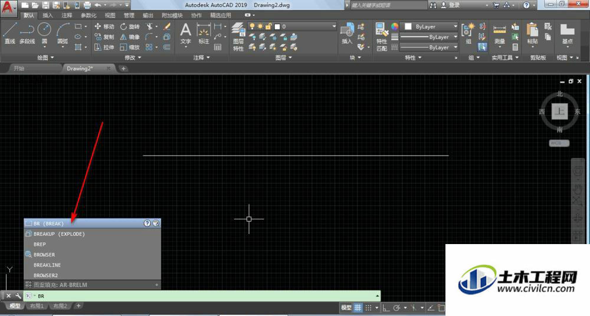Click the object color wheel icon
Viewport: 590px width, 316px height.
tap(394, 27)
